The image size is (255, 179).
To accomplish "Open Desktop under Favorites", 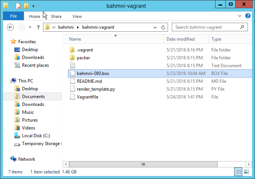I will (30, 50).
